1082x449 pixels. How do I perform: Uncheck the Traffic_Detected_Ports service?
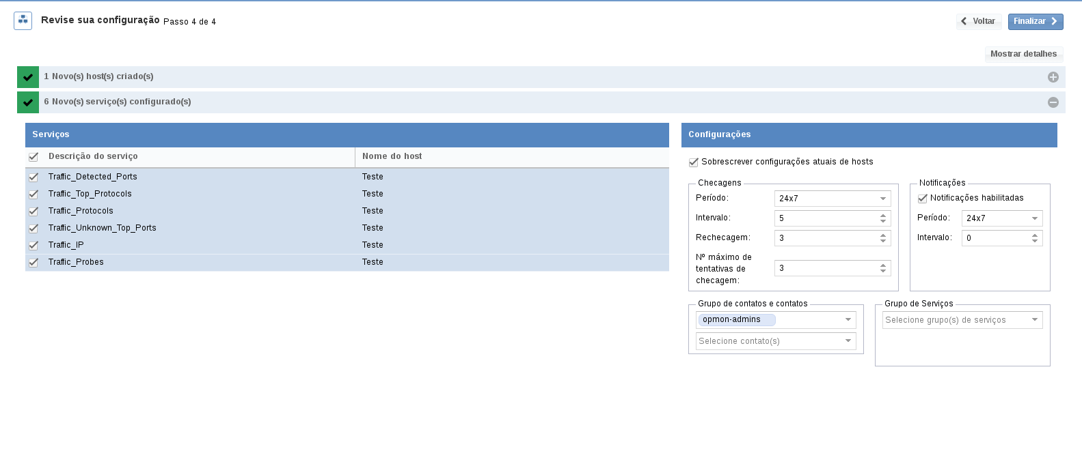(33, 177)
